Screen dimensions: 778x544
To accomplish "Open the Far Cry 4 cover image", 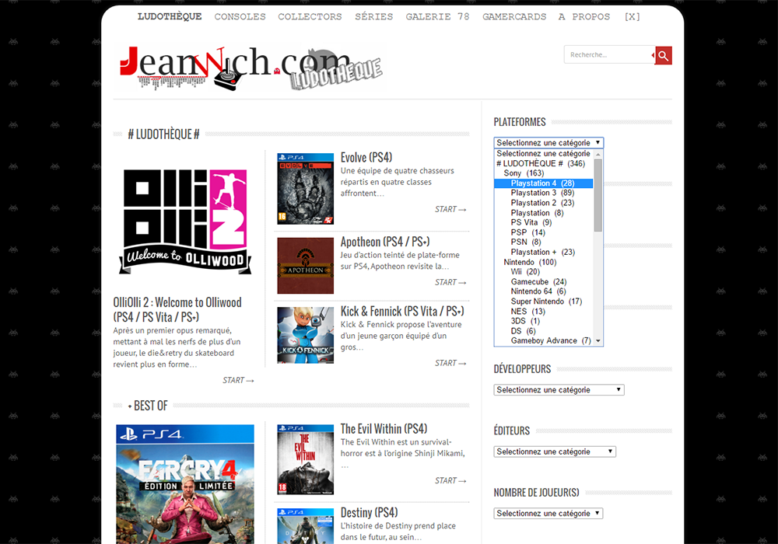I will point(185,483).
